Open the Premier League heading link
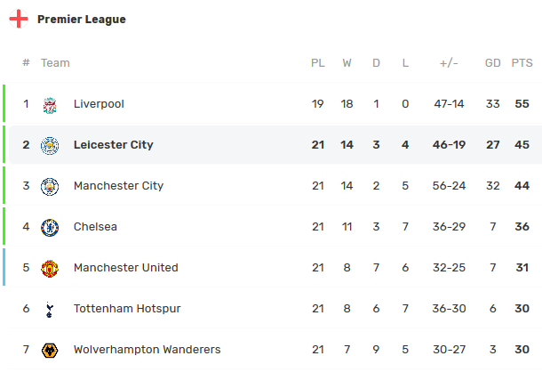Screen dimensions: 542x372 82,19
